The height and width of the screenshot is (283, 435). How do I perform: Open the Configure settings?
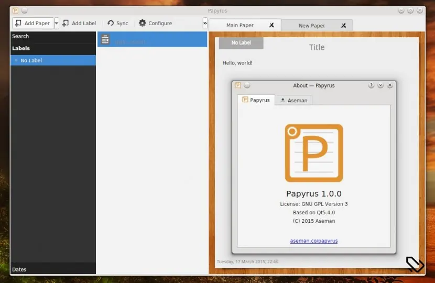tap(155, 23)
